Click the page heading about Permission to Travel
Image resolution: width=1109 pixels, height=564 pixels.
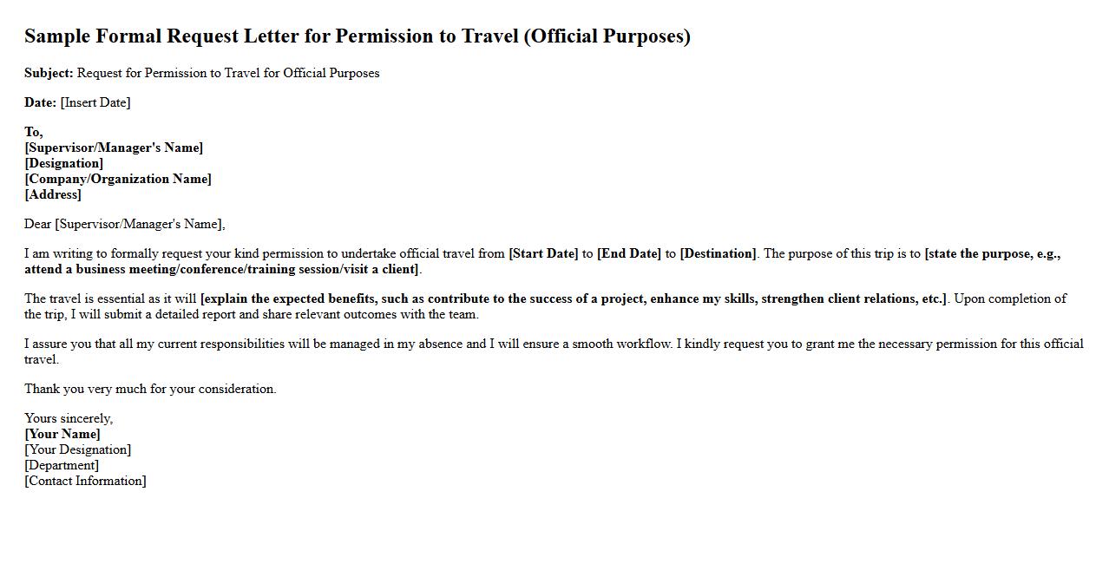pyautogui.click(x=357, y=36)
